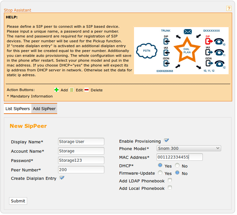Click the telephone icon numbered 11

[x=219, y=52]
